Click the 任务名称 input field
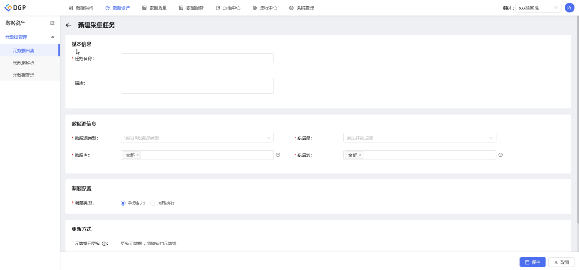 point(197,58)
